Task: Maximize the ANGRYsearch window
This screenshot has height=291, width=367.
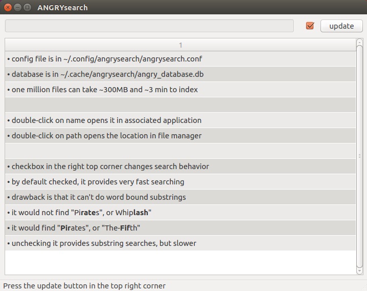Action: [x=28, y=8]
